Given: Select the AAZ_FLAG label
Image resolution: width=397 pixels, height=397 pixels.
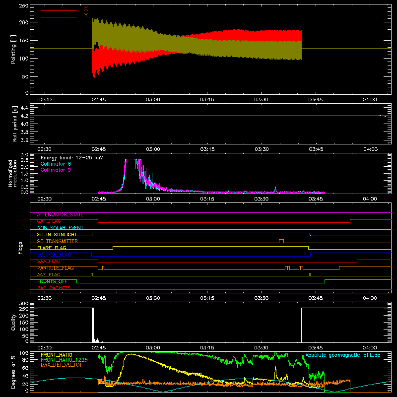Looking at the screenshot, I should [49, 274].
